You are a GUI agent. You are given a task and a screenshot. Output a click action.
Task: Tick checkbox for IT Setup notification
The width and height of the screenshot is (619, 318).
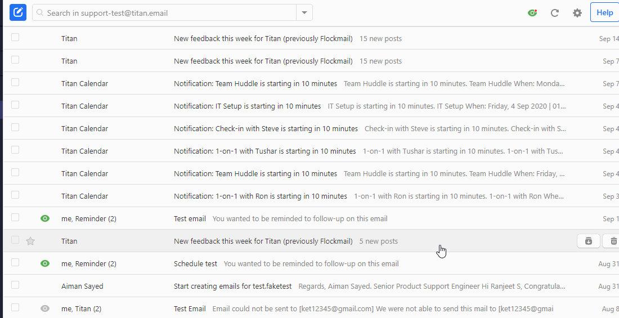click(x=15, y=105)
